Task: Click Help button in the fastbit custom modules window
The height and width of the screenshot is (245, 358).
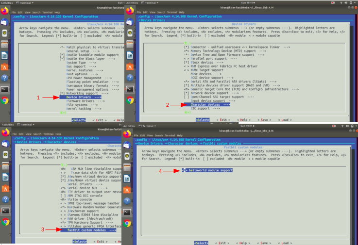Action: point(243,243)
